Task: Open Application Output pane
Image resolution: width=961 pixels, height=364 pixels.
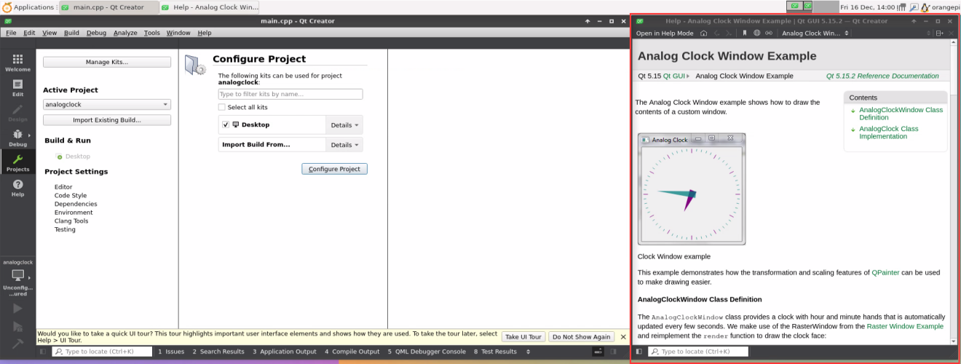Action: (285, 352)
